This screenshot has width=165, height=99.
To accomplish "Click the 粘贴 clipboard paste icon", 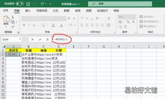I will 6,19.
